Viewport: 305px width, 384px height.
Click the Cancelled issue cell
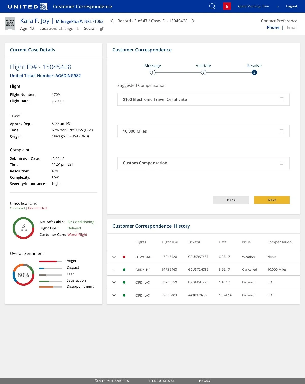pos(250,270)
